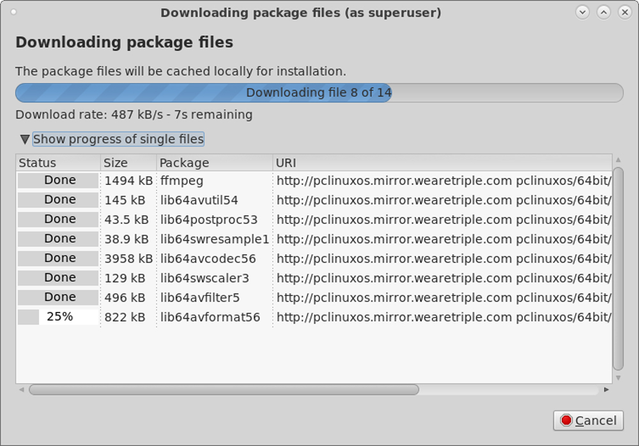The image size is (639, 446).
Task: Sort by the Package column header
Action: [214, 163]
